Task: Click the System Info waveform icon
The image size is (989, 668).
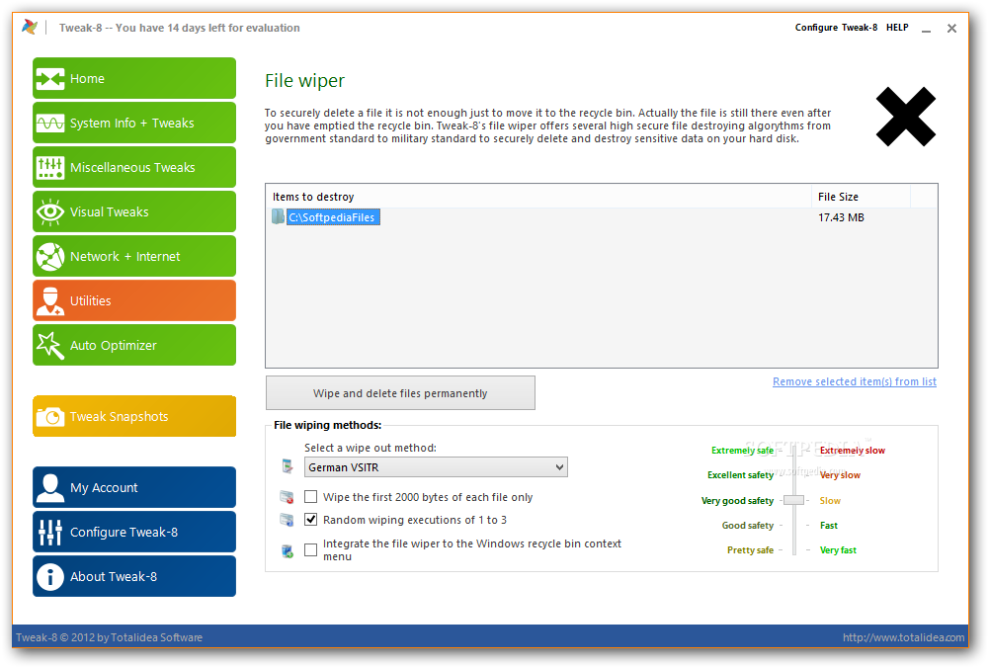Action: [x=49, y=123]
